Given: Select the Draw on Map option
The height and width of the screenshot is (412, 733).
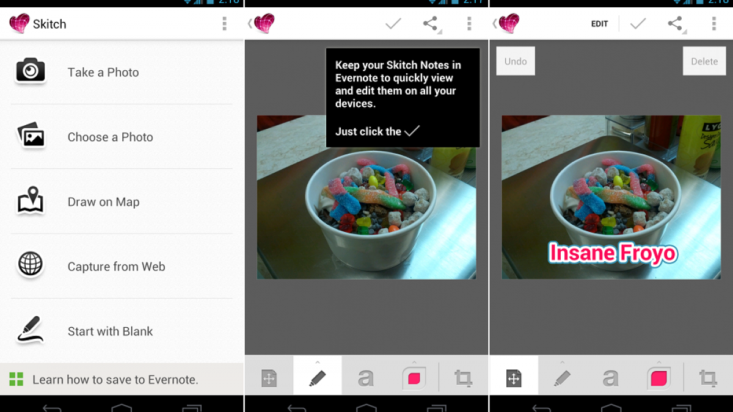Looking at the screenshot, I should (122, 201).
